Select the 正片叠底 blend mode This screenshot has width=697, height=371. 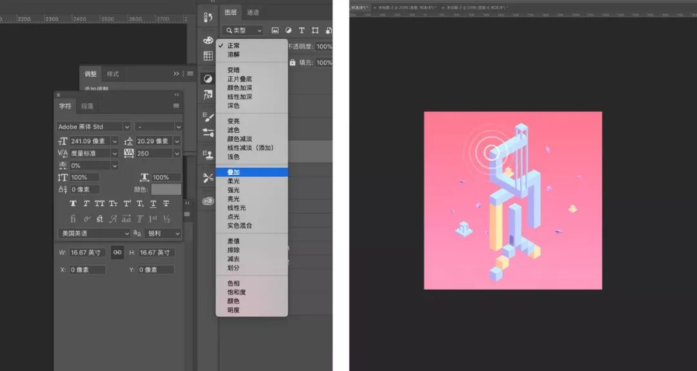(239, 79)
